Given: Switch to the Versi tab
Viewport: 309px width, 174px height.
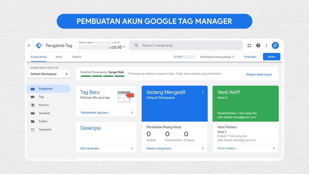Looking at the screenshot, I should (59, 57).
